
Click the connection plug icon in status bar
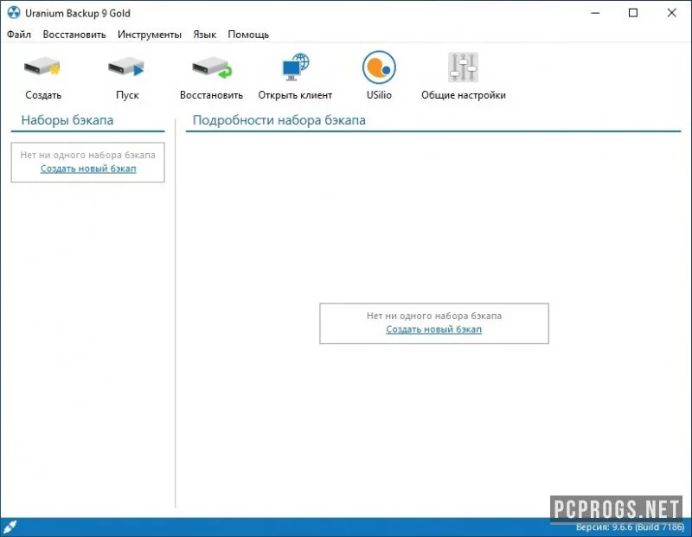(x=10, y=527)
